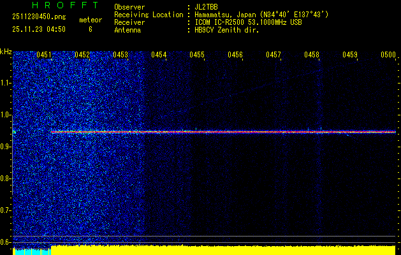
Task: Select the 0457 time marker
Action: (273, 55)
